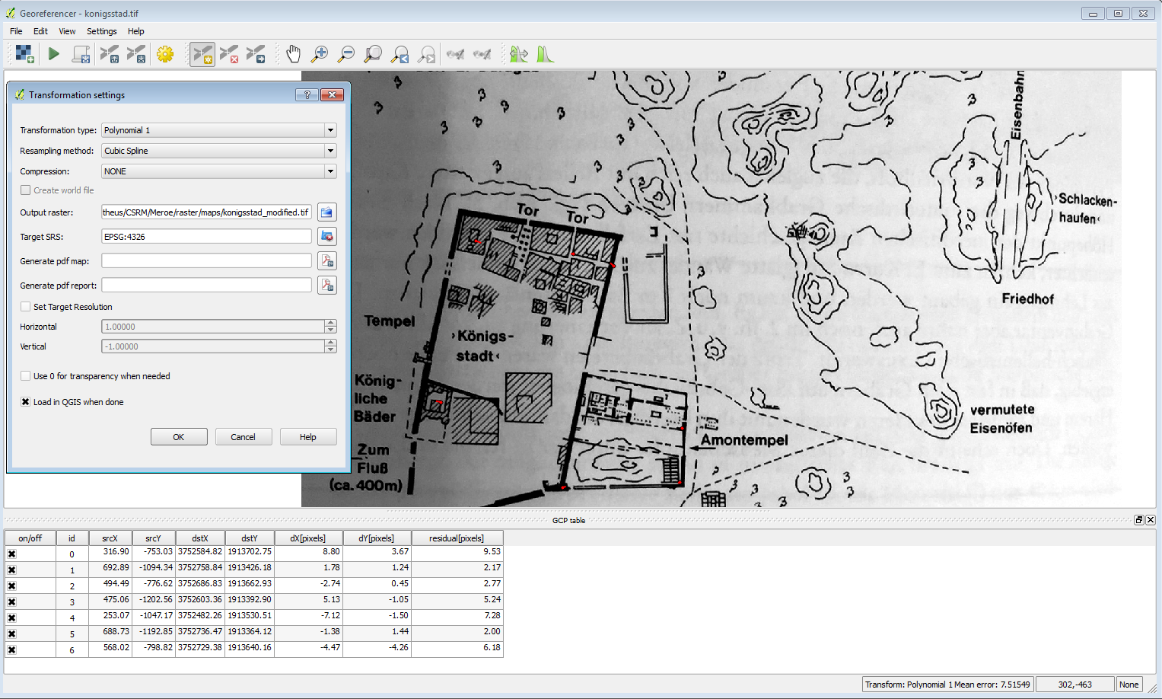The width and height of the screenshot is (1162, 699).
Task: Click status bar Transform: Polynomial 1 Mean error text
Action: point(947,685)
